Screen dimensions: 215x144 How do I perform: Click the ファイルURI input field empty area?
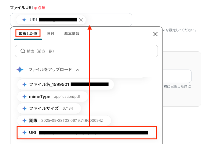click(108, 20)
